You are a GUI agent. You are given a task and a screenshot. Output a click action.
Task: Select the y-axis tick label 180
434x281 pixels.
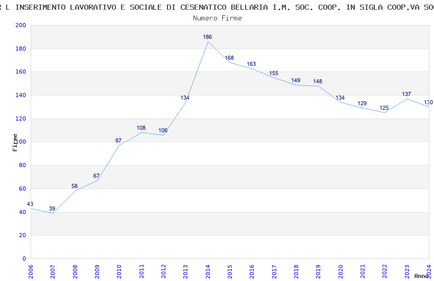pos(21,49)
